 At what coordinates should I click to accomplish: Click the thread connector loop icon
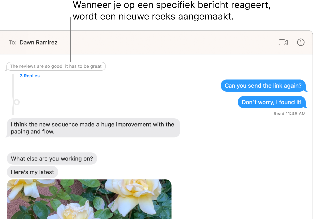pos(17,102)
